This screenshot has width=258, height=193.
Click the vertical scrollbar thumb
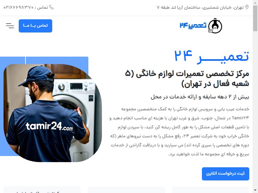pyautogui.click(x=255, y=18)
